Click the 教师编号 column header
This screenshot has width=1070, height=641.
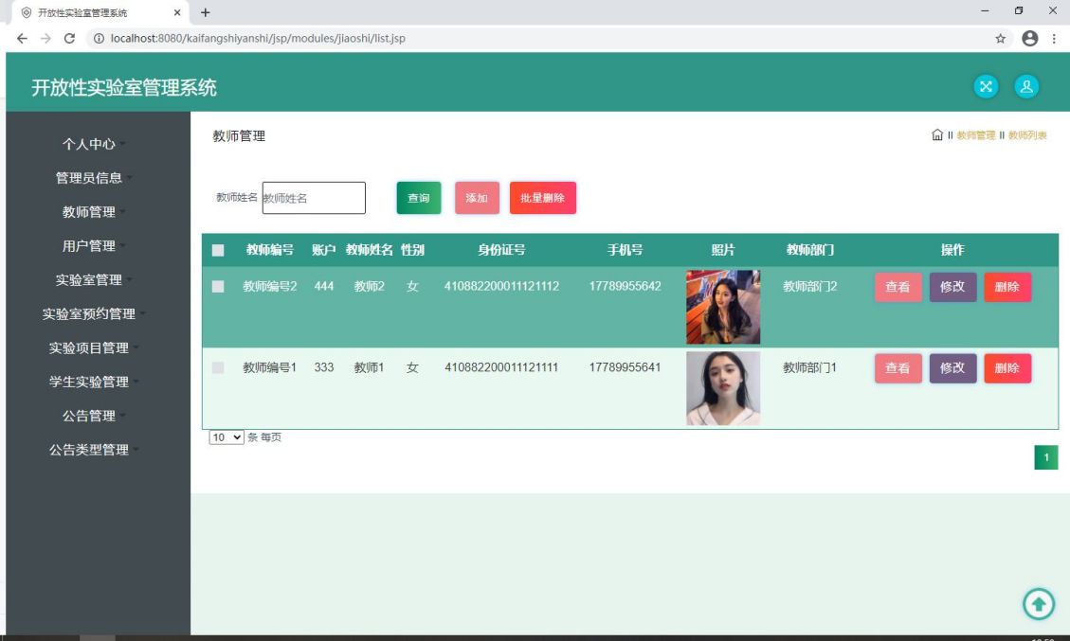(270, 250)
